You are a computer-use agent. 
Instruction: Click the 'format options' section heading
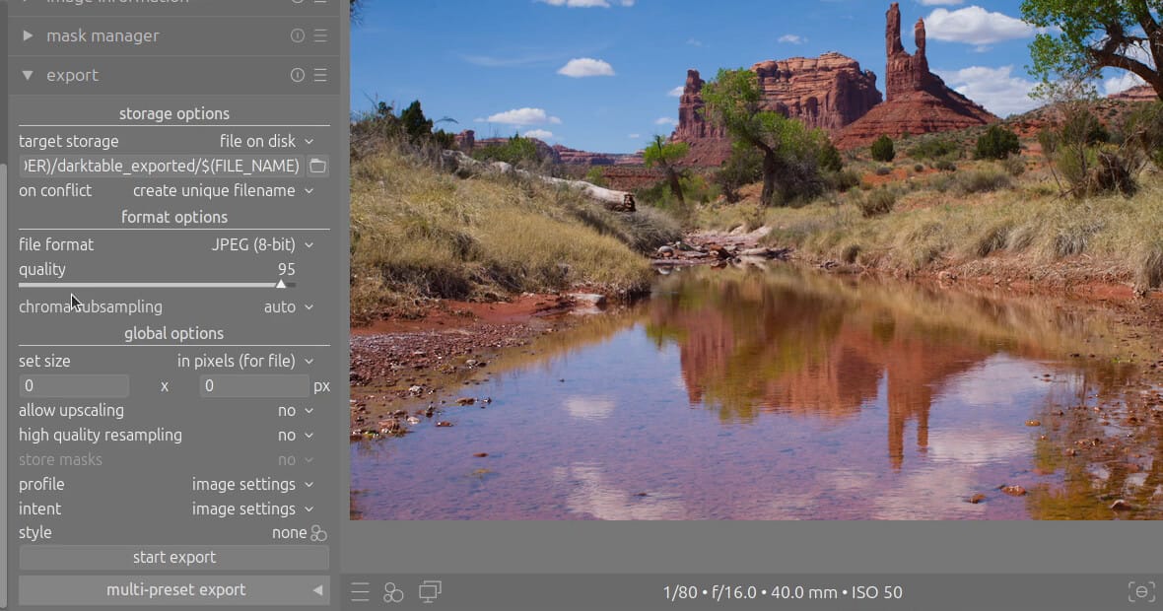pos(174,217)
